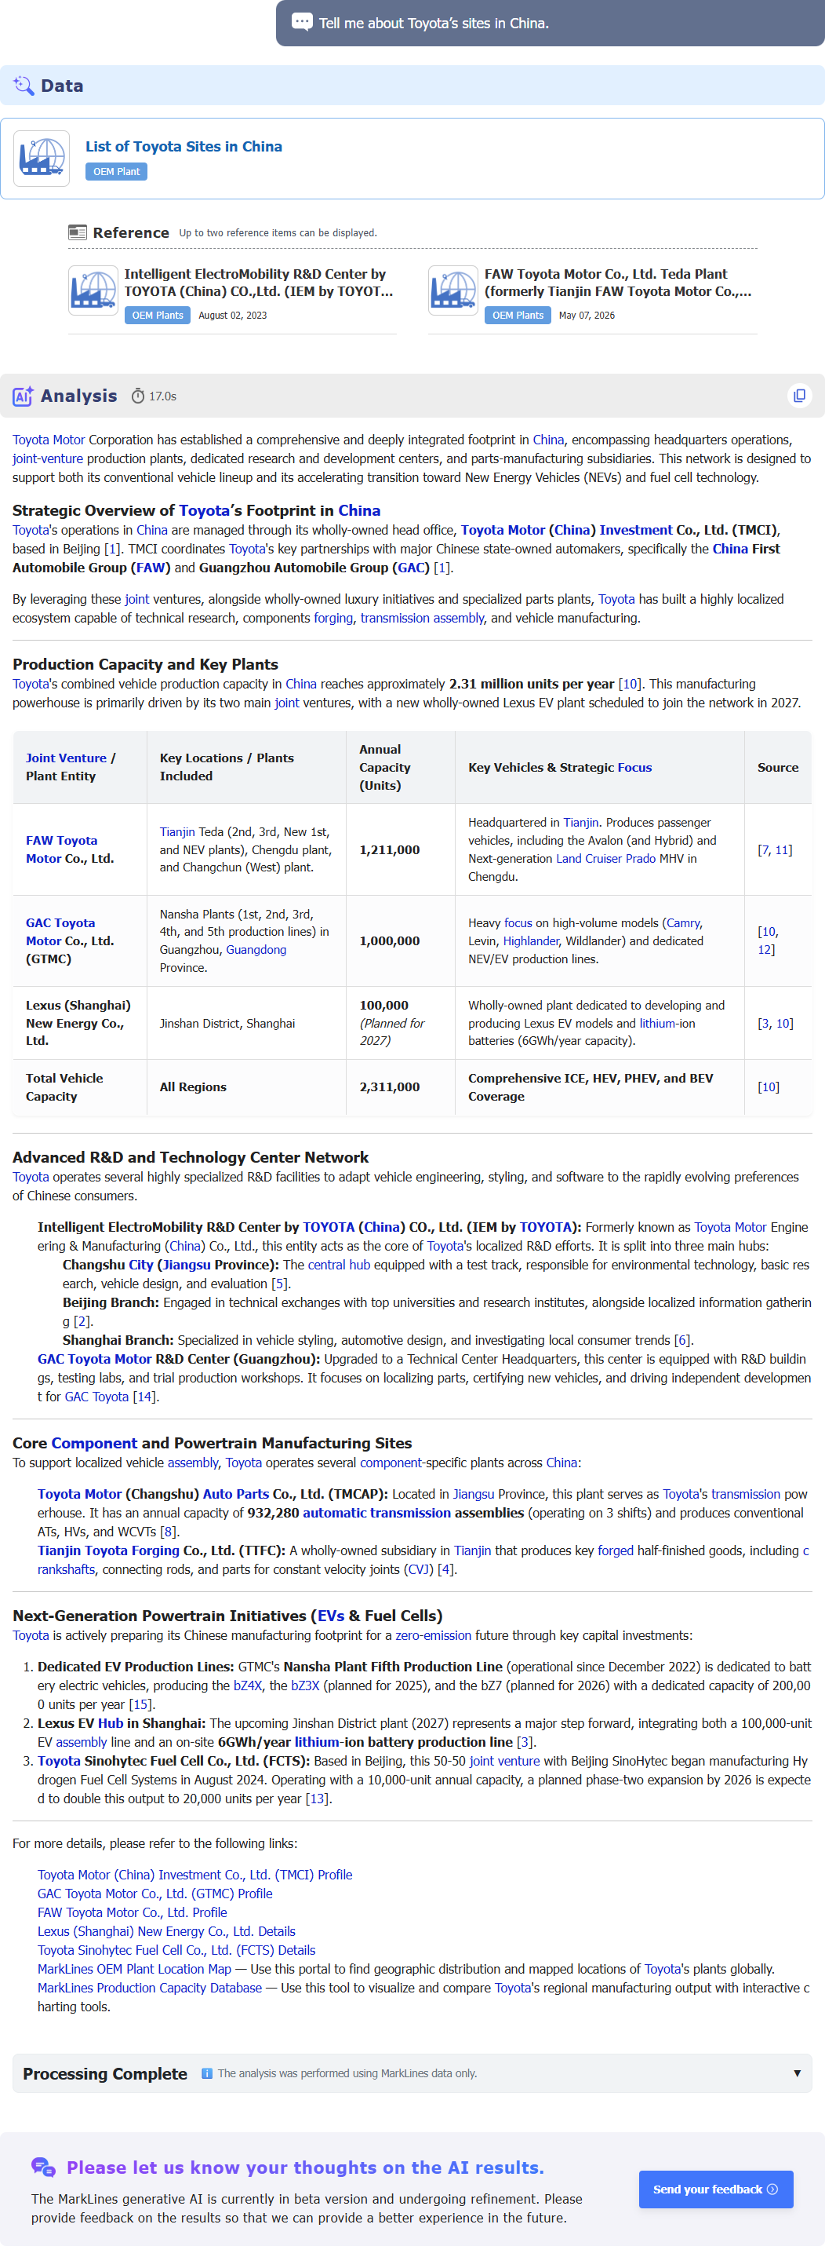
Task: Click China link in Strategic Overview heading
Action: [360, 510]
